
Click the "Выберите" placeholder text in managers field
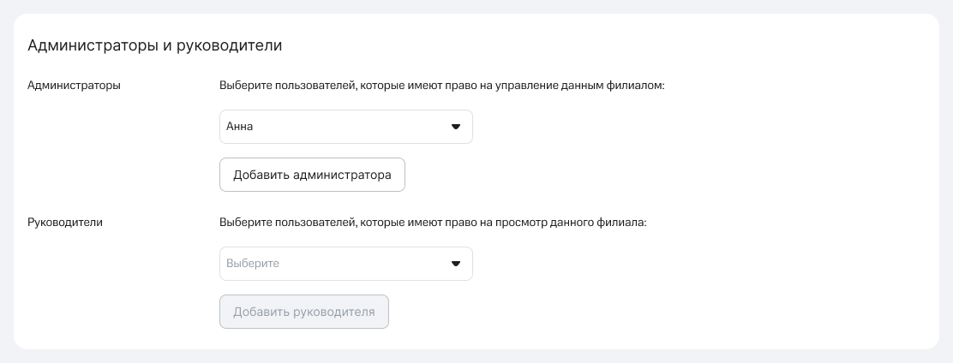click(253, 264)
